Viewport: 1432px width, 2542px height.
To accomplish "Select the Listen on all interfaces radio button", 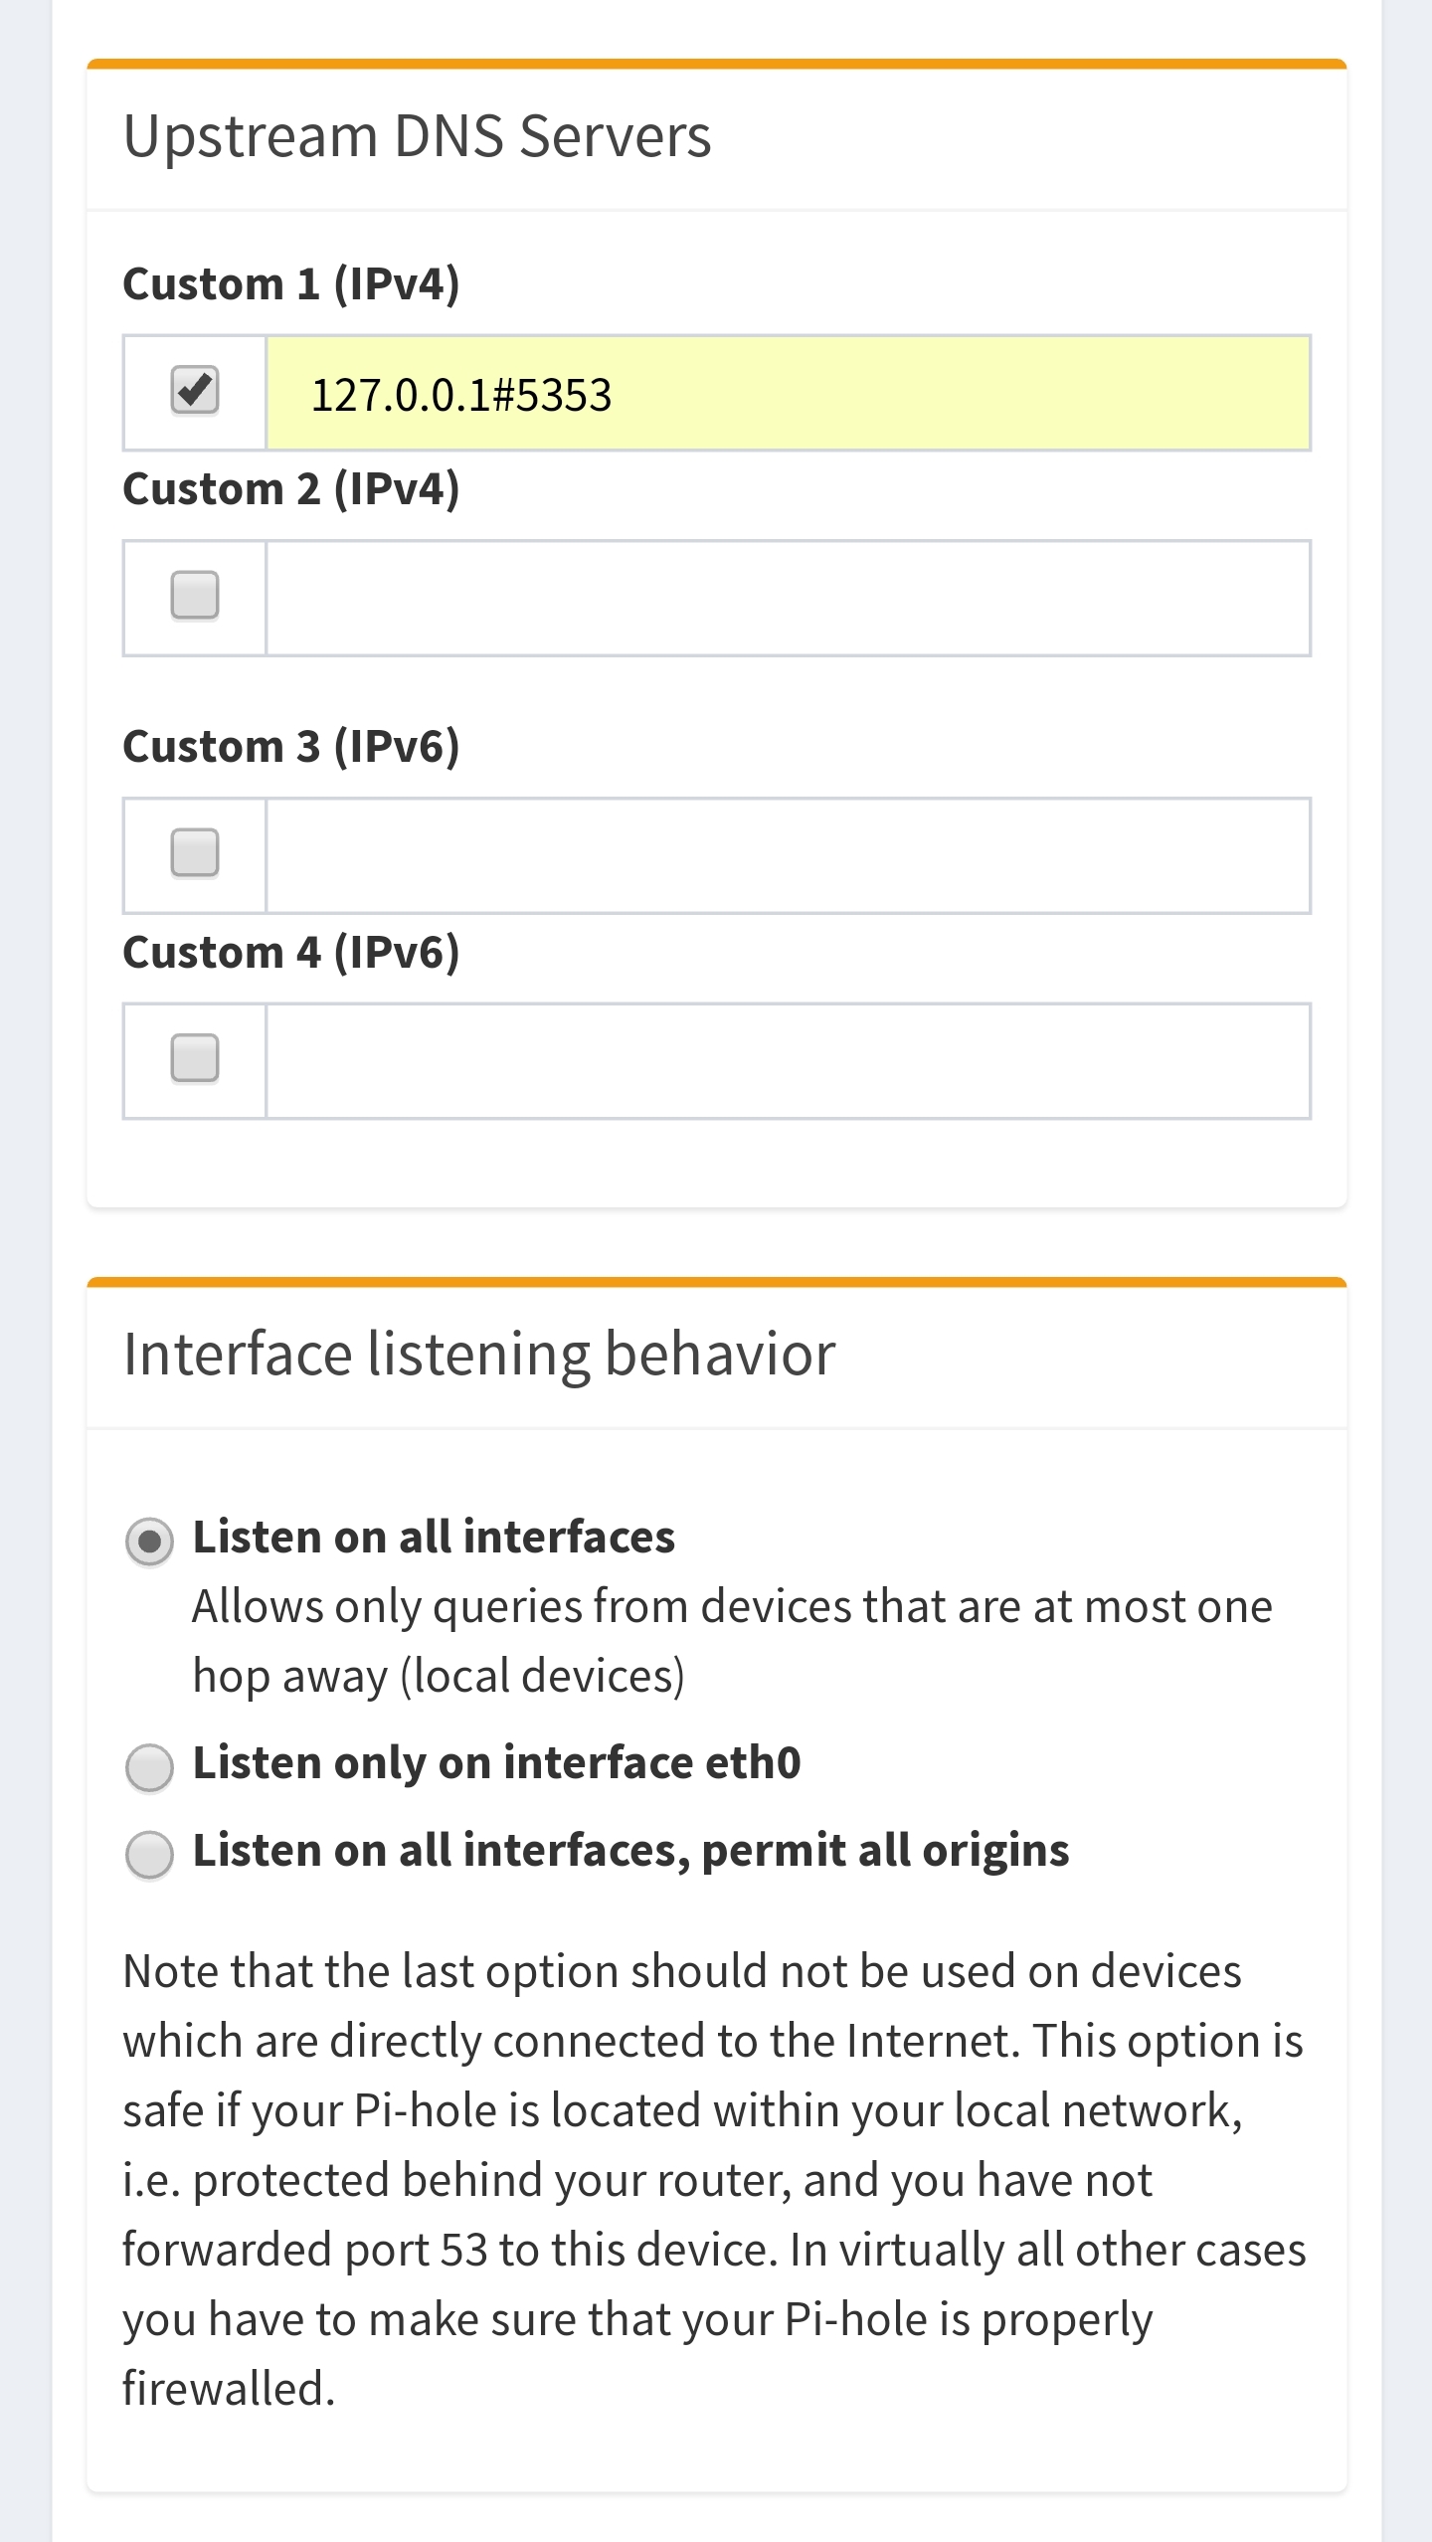I will (x=150, y=1542).
